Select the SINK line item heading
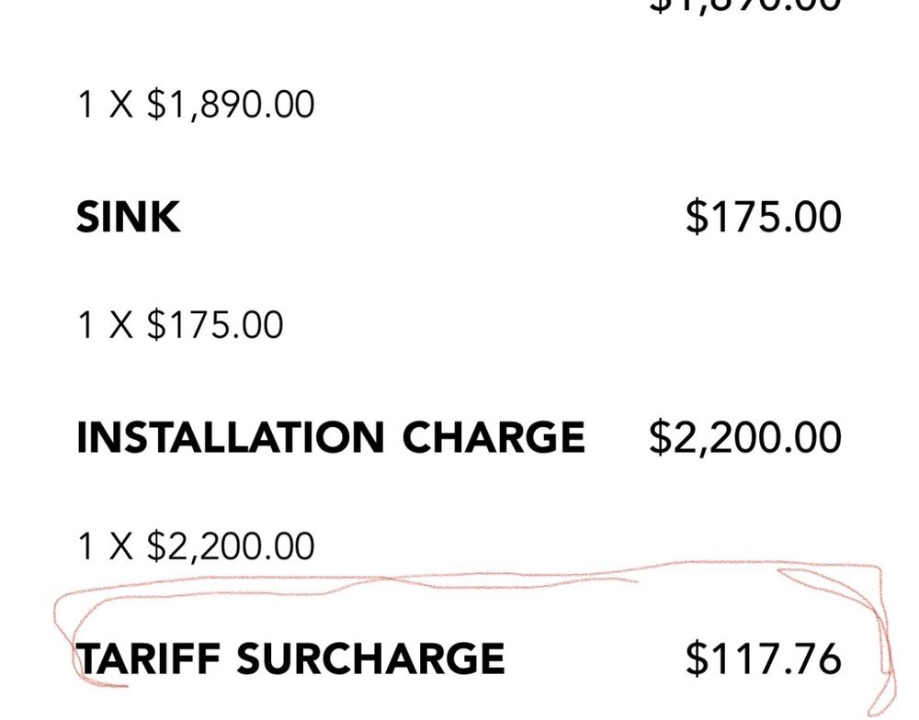This screenshot has width=919, height=720. click(x=129, y=217)
